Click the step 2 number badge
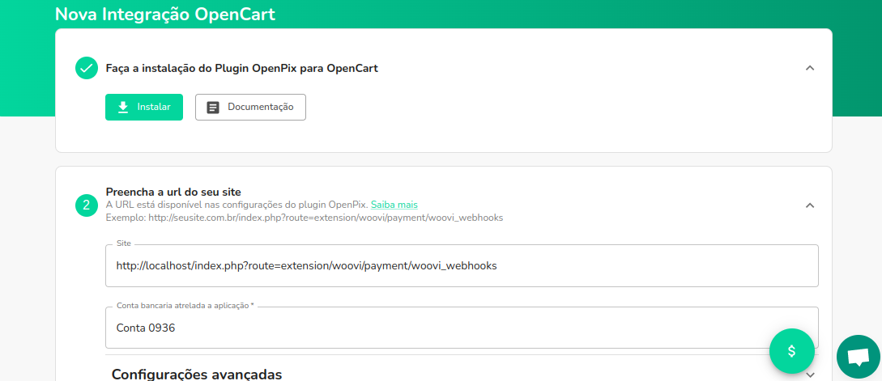This screenshot has width=882, height=381. [x=87, y=205]
